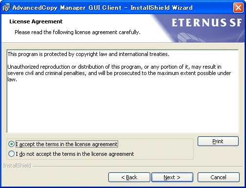Proceed with the Next button
Image resolution: width=246 pixels, height=188 pixels.
(x=172, y=177)
